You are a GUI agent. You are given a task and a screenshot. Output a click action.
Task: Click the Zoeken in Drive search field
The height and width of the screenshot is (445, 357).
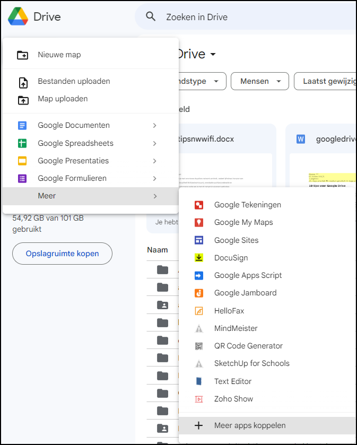[246, 17]
